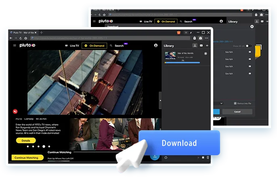Cancel the War of the Worlds download
Screen dimensions: 277x177
click(206, 54)
